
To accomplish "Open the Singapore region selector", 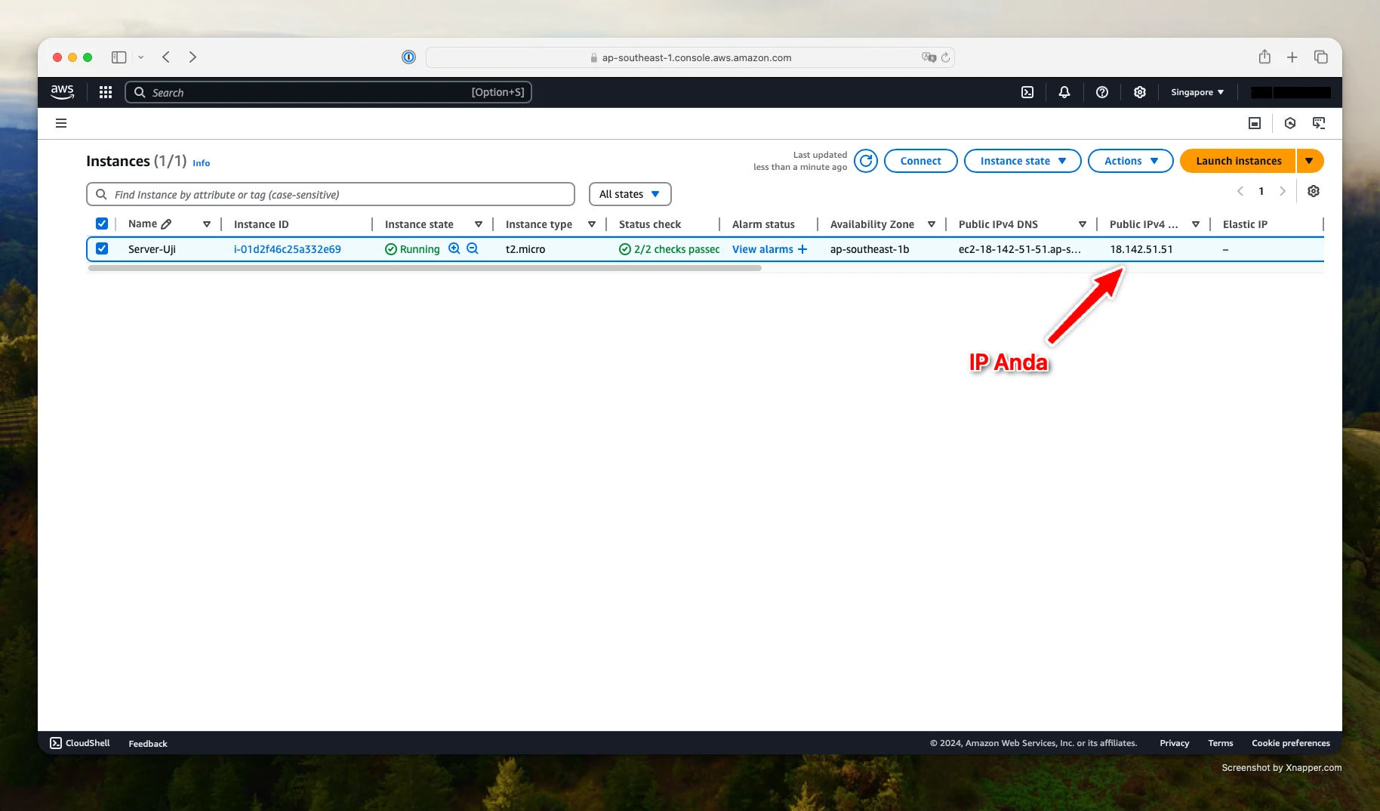I will pyautogui.click(x=1197, y=92).
